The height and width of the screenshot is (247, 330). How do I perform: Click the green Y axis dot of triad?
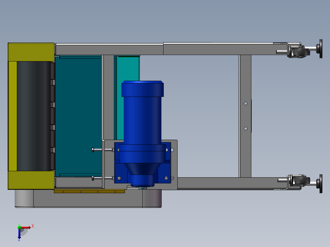(x=19, y=227)
